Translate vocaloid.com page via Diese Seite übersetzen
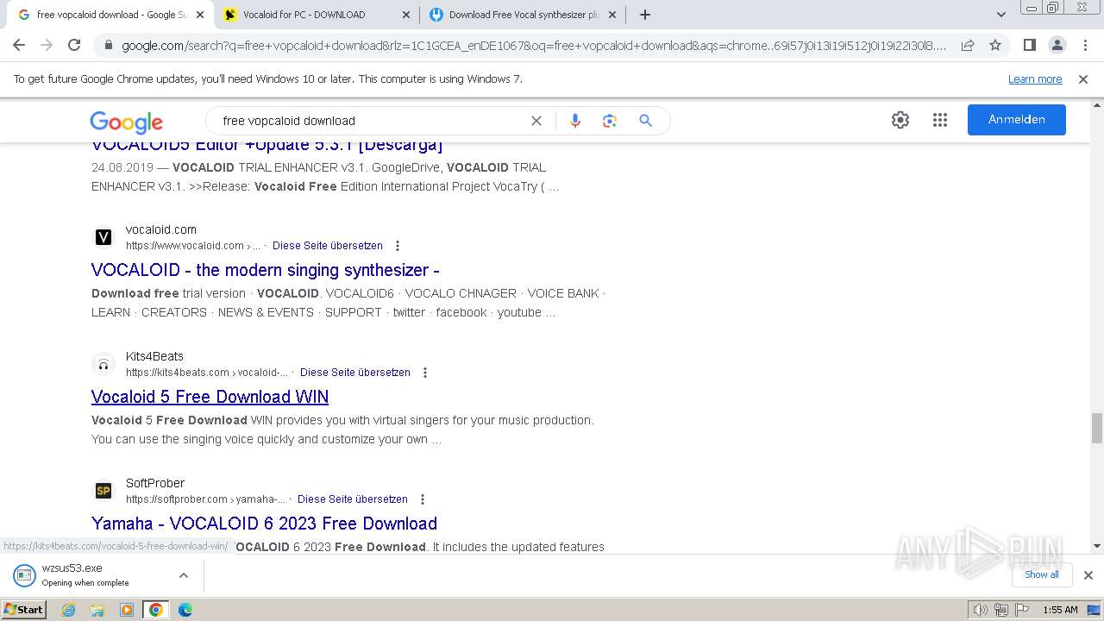The height and width of the screenshot is (621, 1104). pyautogui.click(x=328, y=246)
